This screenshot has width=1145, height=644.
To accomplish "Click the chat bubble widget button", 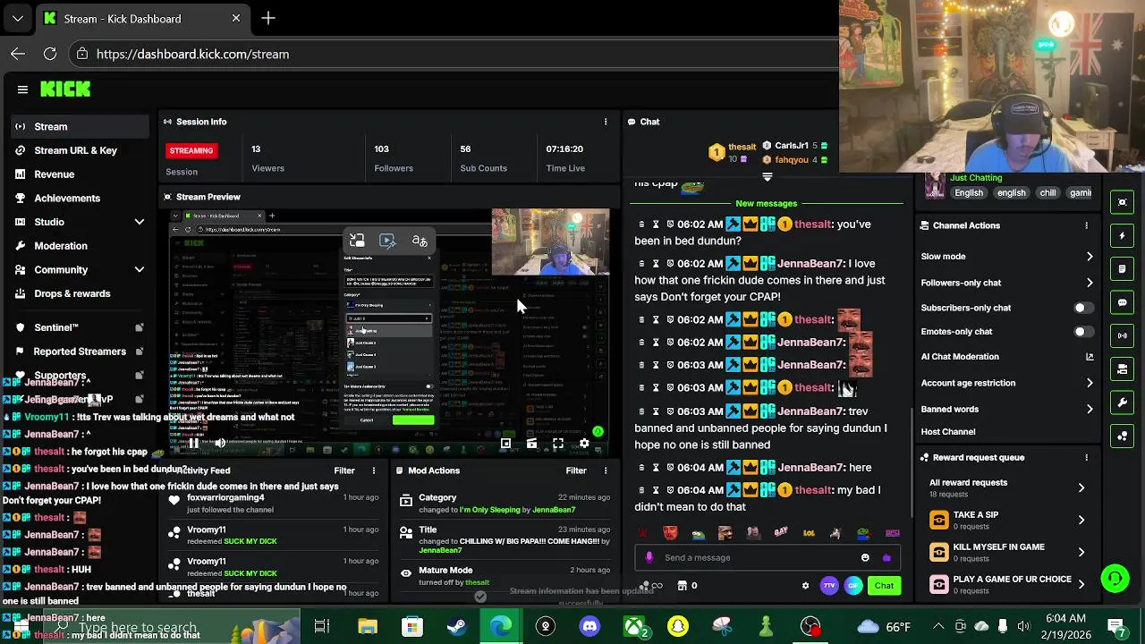I will [x=1122, y=302].
